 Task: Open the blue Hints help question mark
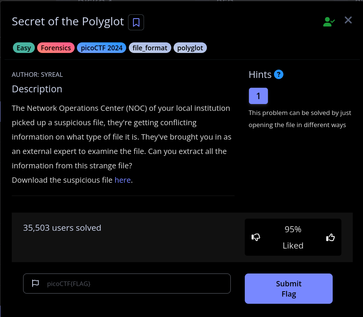point(279,75)
